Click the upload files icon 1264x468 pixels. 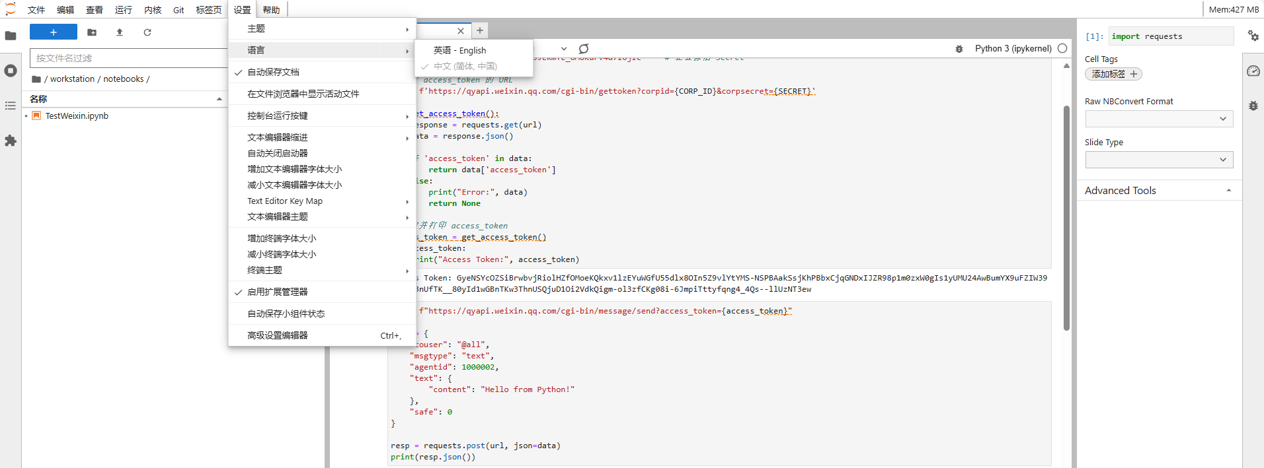click(120, 32)
